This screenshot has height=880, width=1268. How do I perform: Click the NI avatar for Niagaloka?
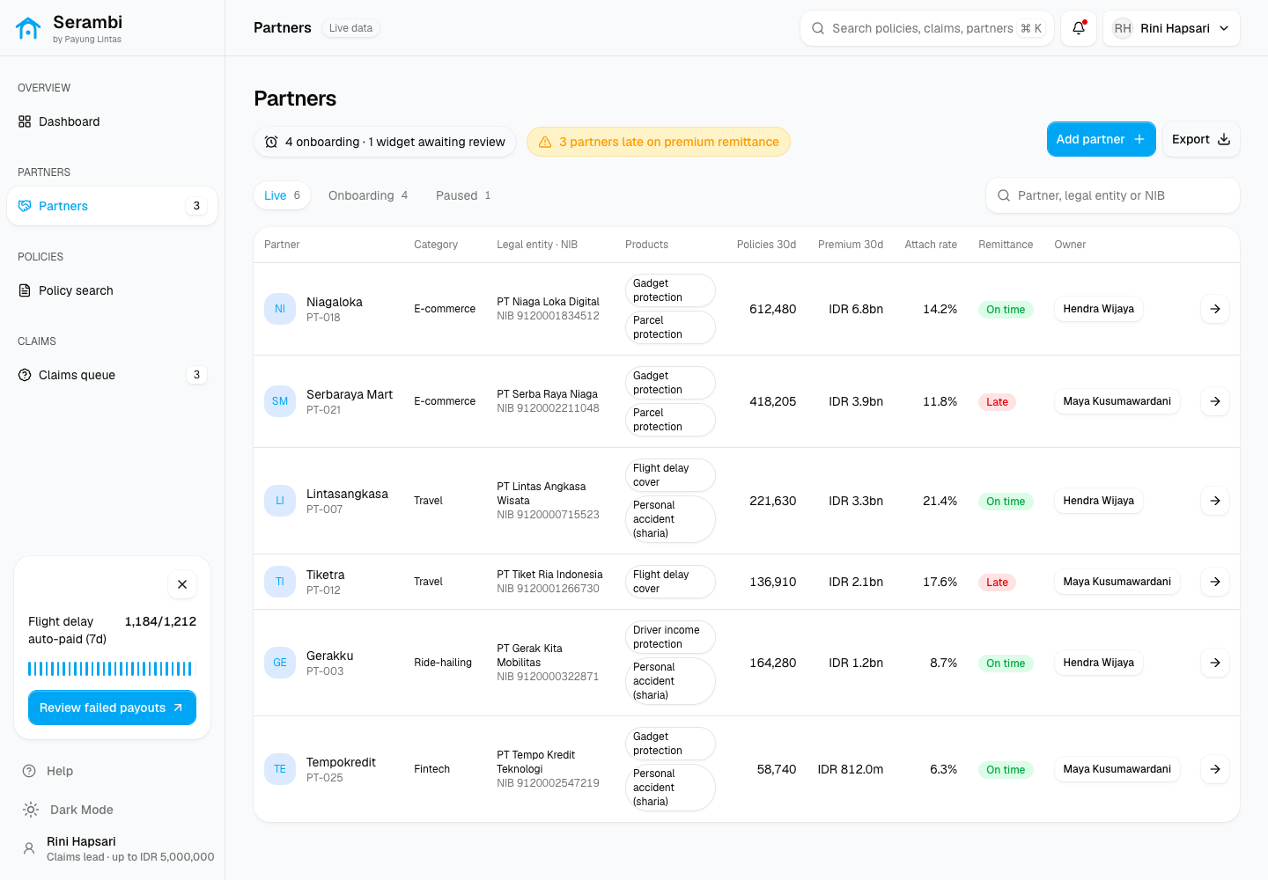pos(280,309)
